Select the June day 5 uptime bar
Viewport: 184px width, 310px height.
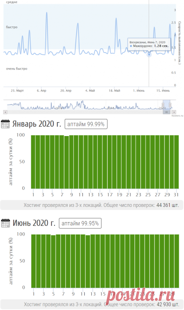(53, 261)
